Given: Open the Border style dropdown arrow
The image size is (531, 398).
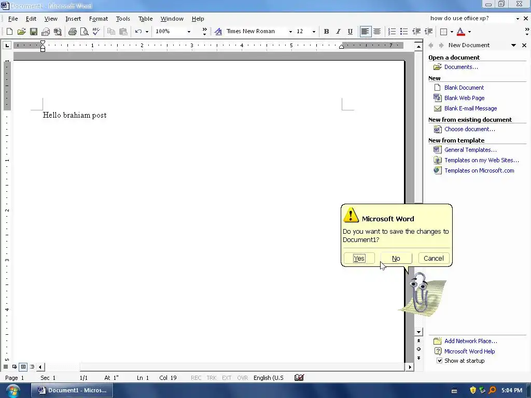Looking at the screenshot, I should [x=452, y=32].
